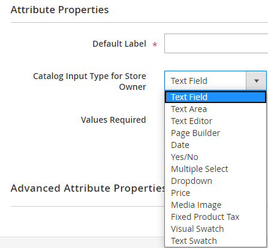This screenshot has width=268, height=248.
Task: Click the Default Label input field
Action: (216, 44)
